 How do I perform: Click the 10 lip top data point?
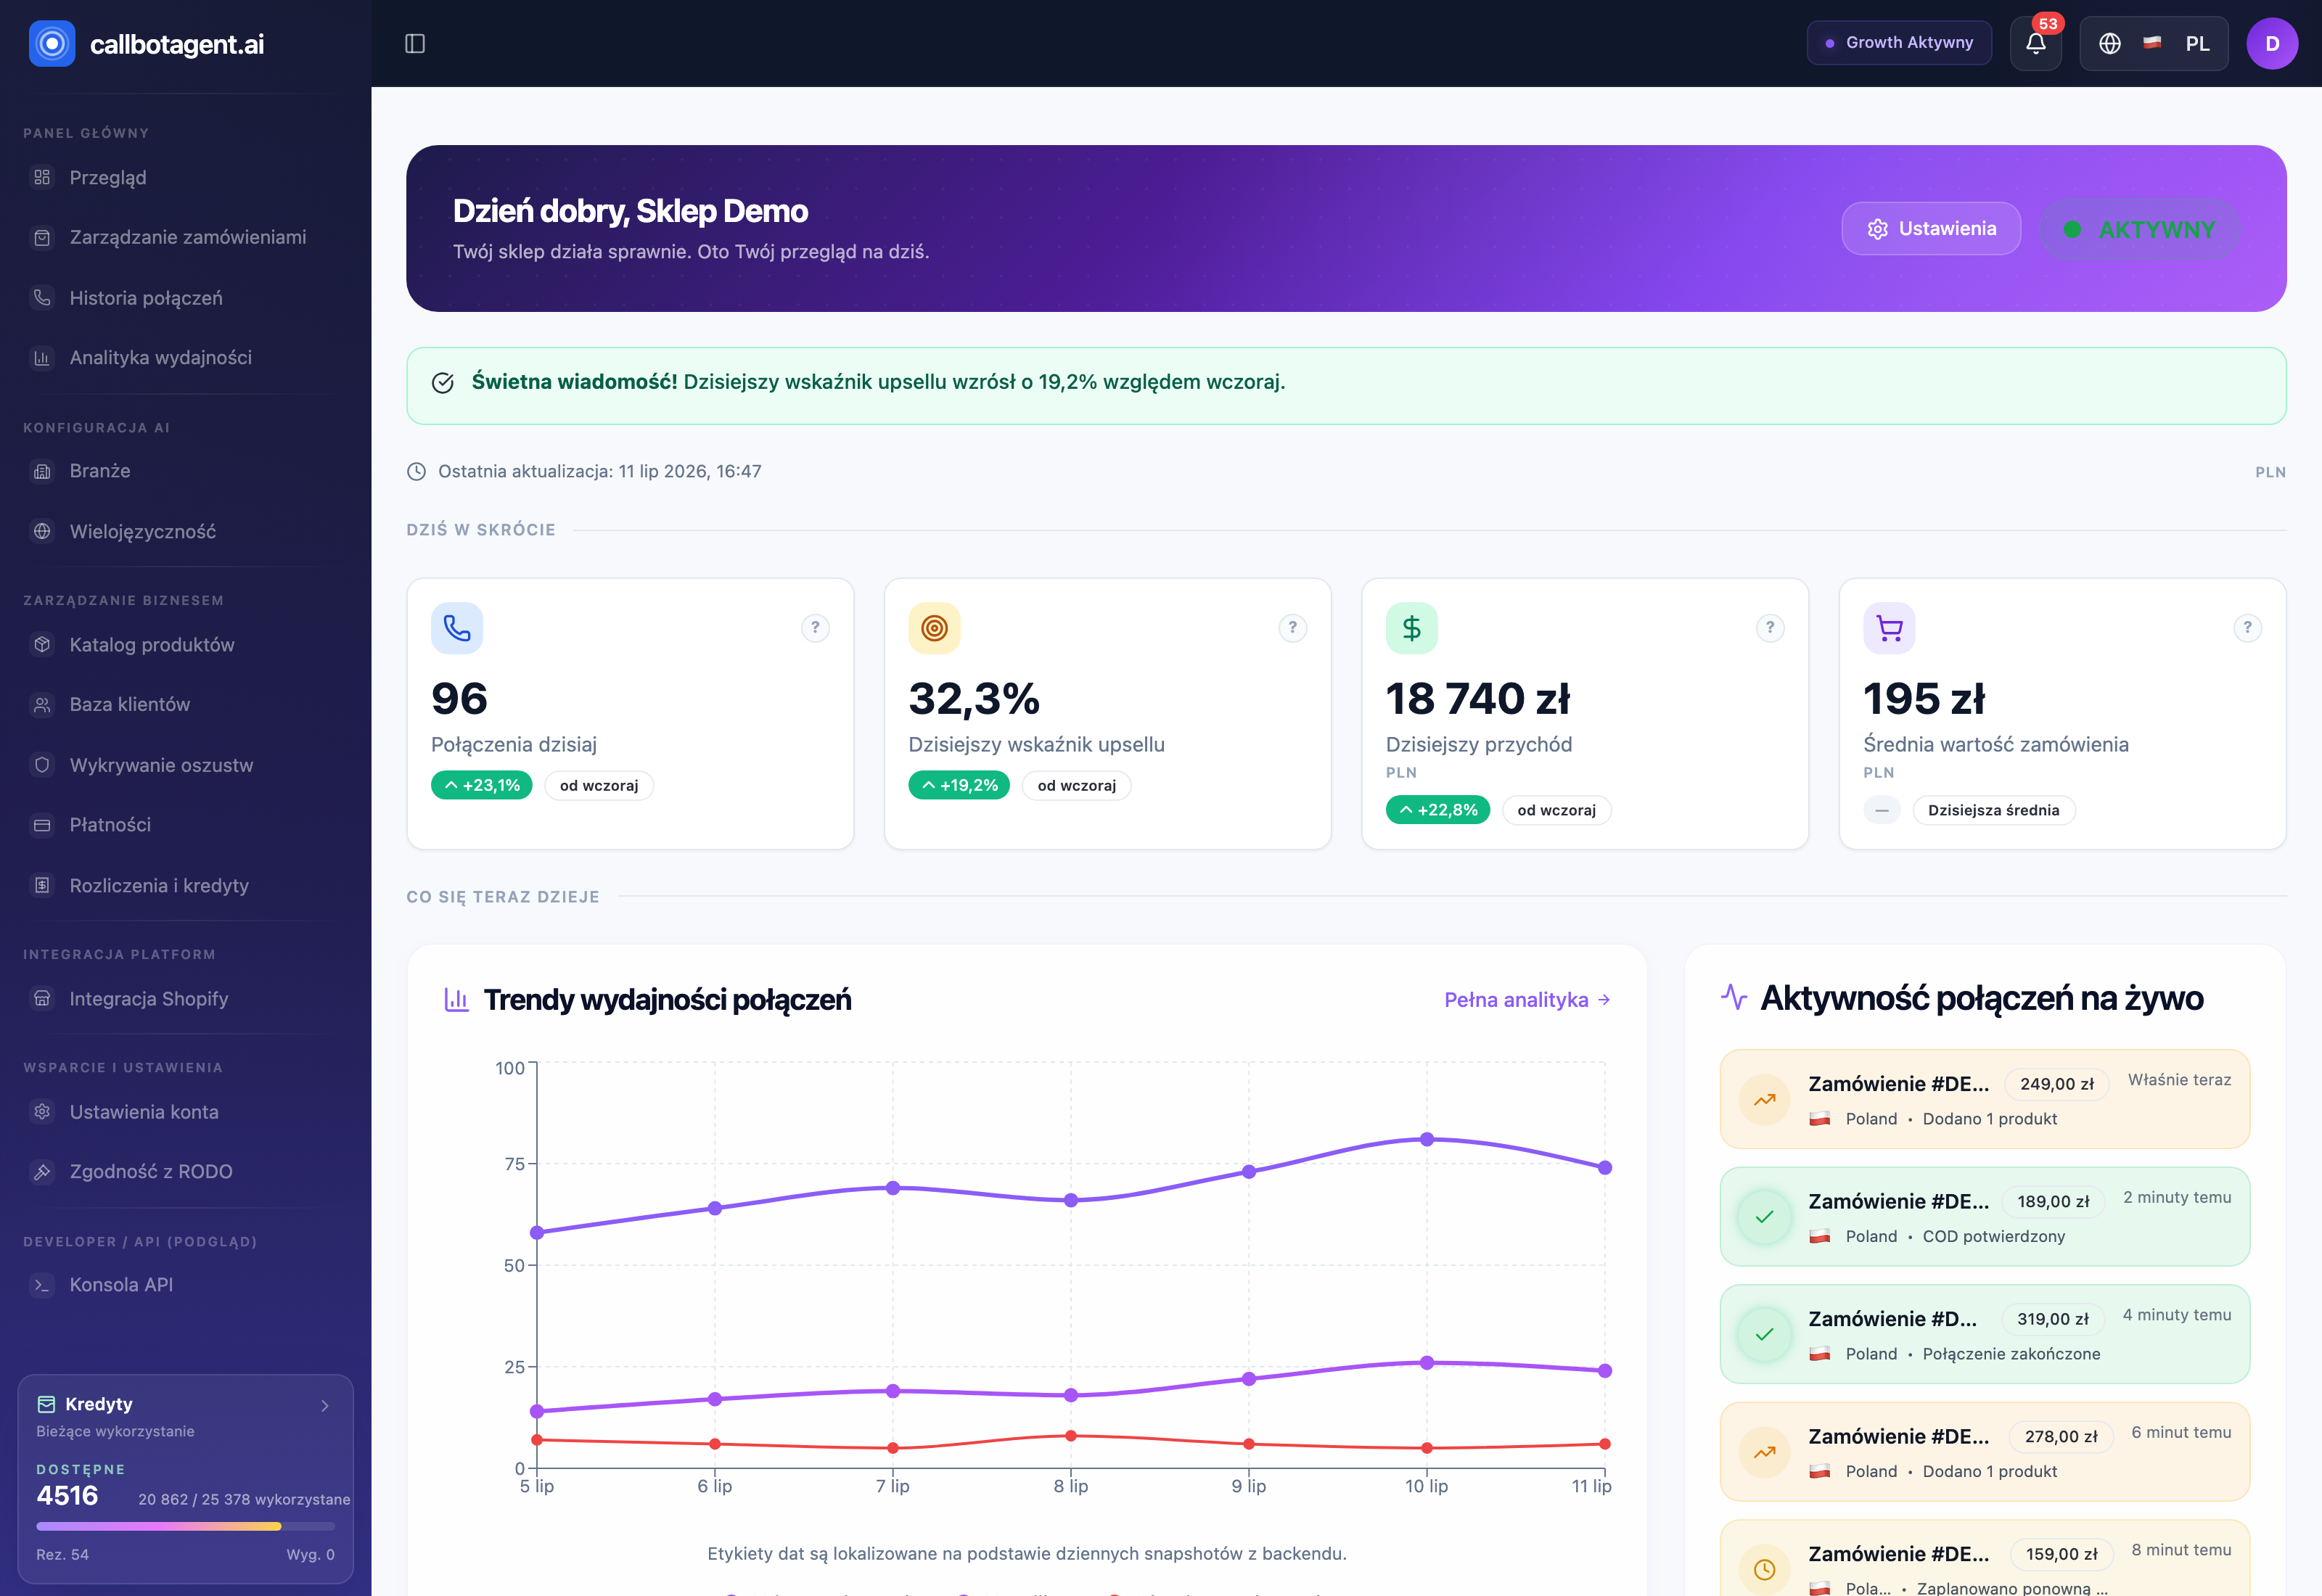point(1426,1140)
